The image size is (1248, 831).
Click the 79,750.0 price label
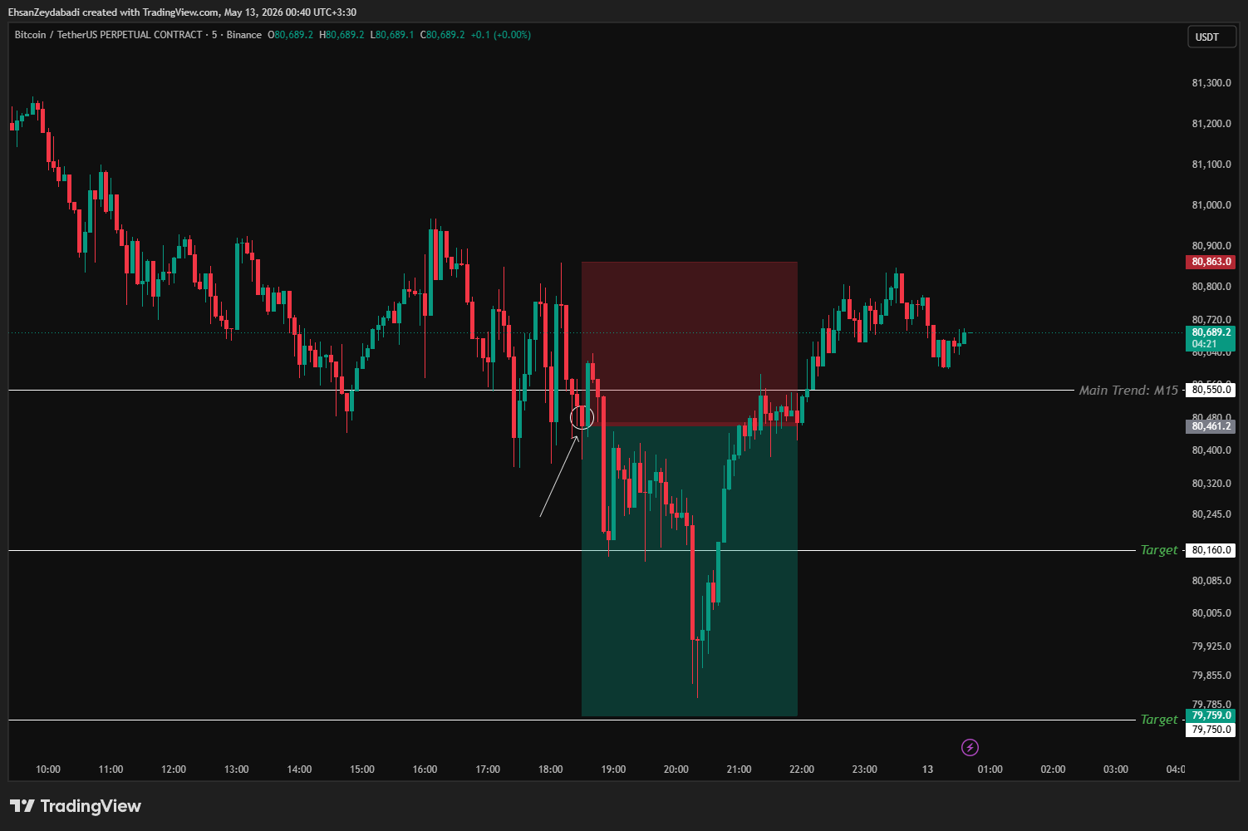click(x=1211, y=730)
